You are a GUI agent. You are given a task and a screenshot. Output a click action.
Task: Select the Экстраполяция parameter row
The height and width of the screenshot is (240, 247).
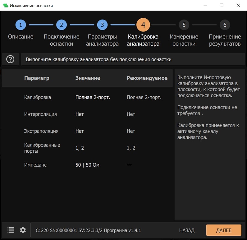coord(41,131)
